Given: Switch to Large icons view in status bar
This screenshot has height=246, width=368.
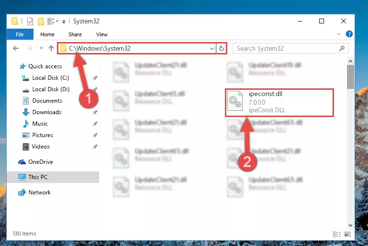Looking at the screenshot, I should pyautogui.click(x=347, y=234).
